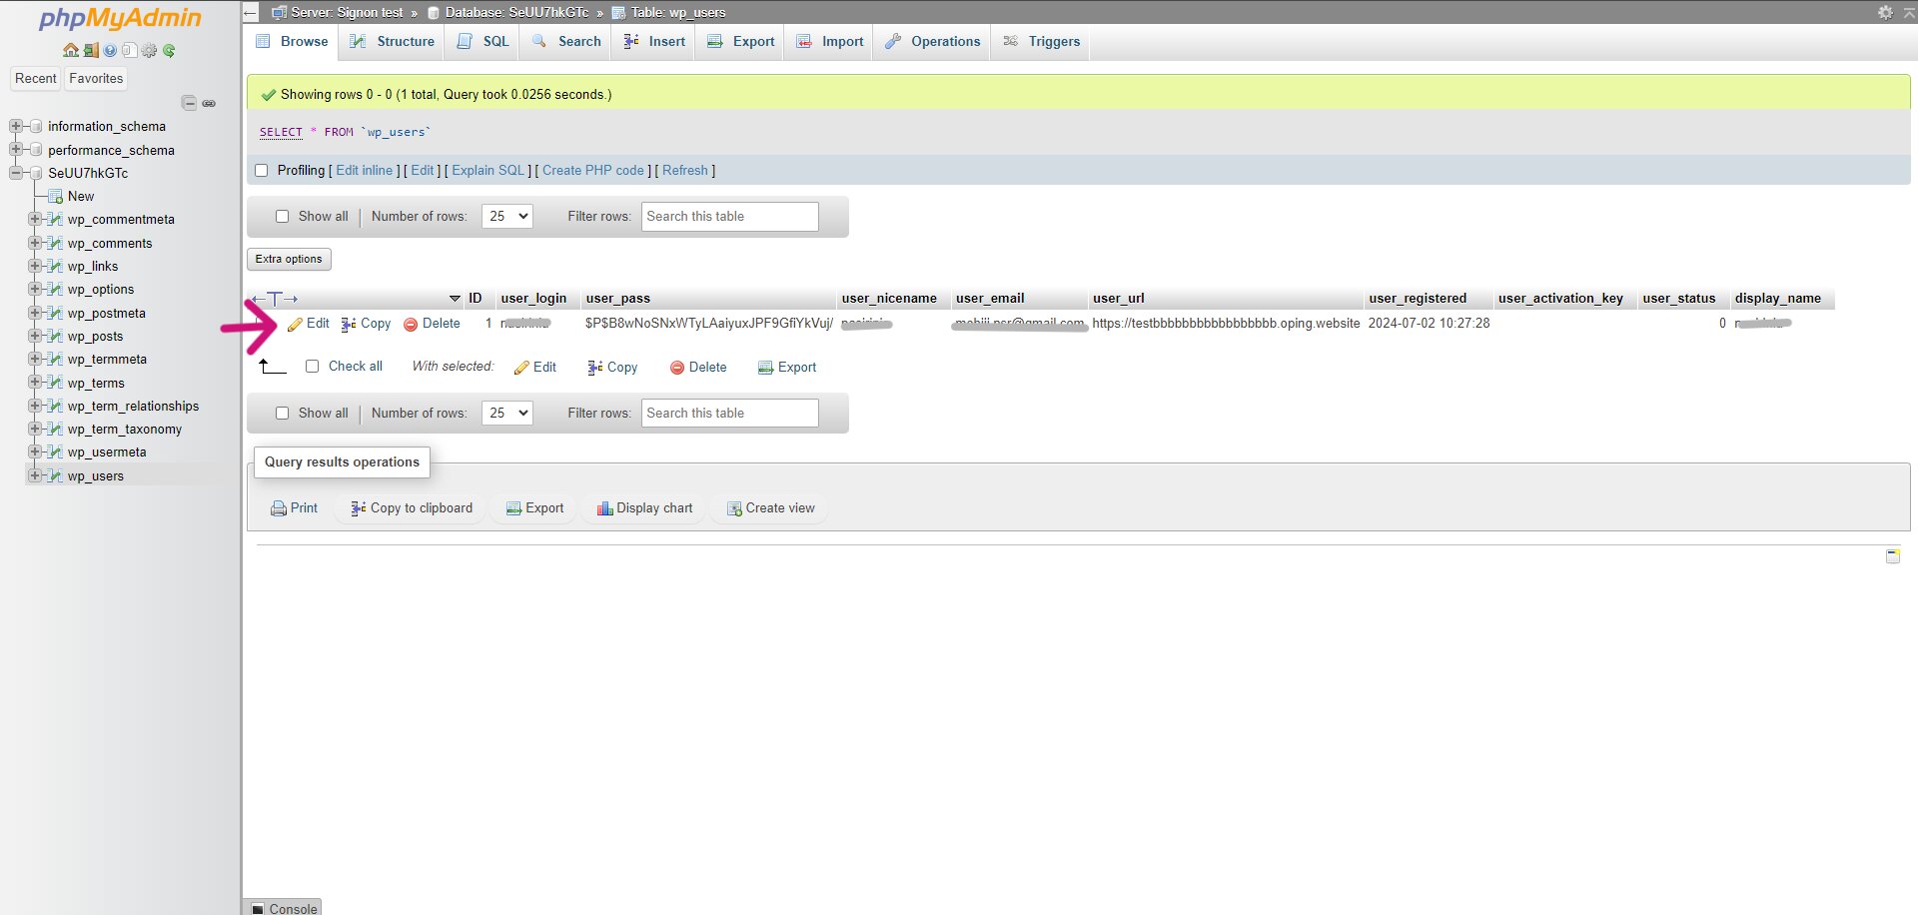Screen dimensions: 1918x915
Task: Click the Create view icon
Action: click(734, 508)
